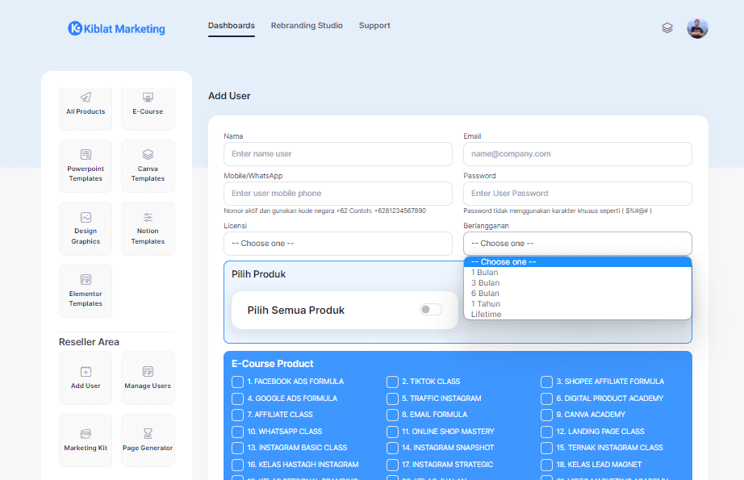
Task: Go to Manage Users page
Action: (x=148, y=378)
